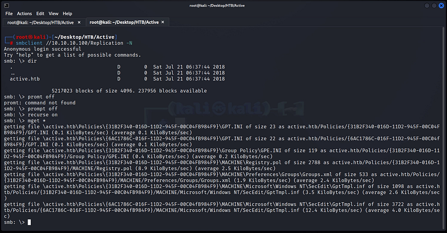Click the '//10.10.10.100/Replication' share path
Image resolution: width=447 pixels, height=233 pixels.
point(85,43)
